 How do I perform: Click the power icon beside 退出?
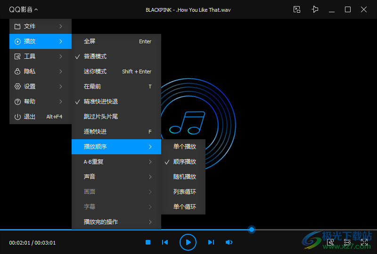pyautogui.click(x=17, y=117)
